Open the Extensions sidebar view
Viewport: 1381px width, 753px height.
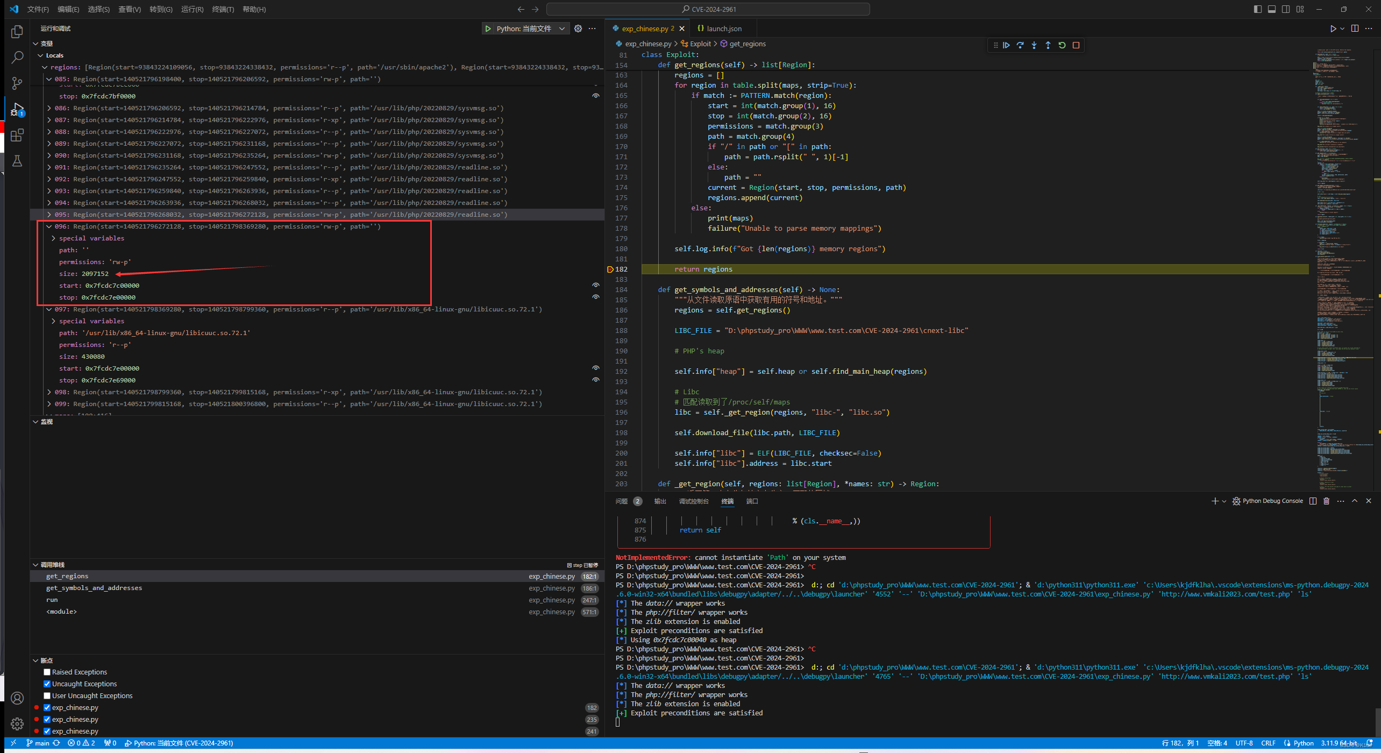pos(17,135)
